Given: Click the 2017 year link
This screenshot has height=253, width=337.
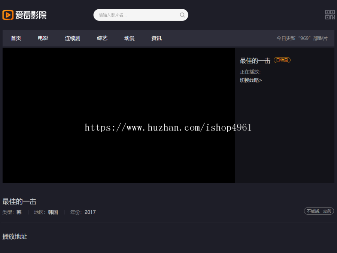Looking at the screenshot, I should (x=90, y=212).
